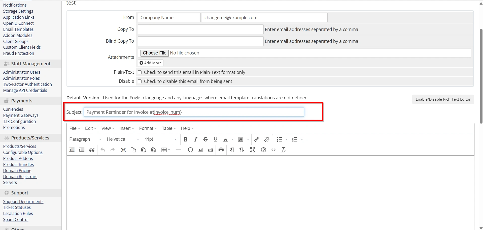The height and width of the screenshot is (230, 483).
Task: Click the bullet list icon
Action: click(279, 139)
